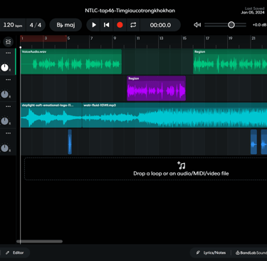Toggle the track header collapse icon
Screen dimensions: 267x261
9,42
